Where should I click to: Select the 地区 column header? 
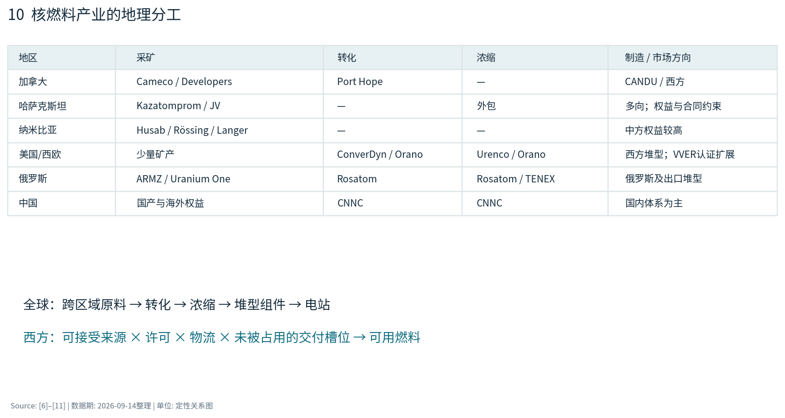pos(61,58)
